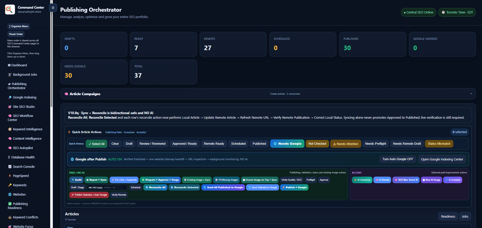Filter by Published quick status
Image resolution: width=482 pixels, height=228 pixels.
click(x=259, y=144)
